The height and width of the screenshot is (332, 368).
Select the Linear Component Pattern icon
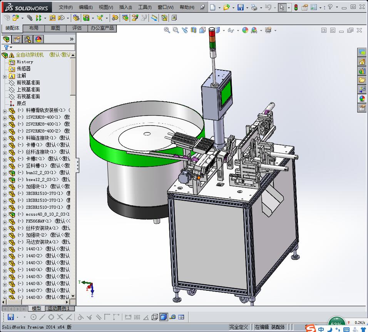pyautogui.click(x=39, y=18)
